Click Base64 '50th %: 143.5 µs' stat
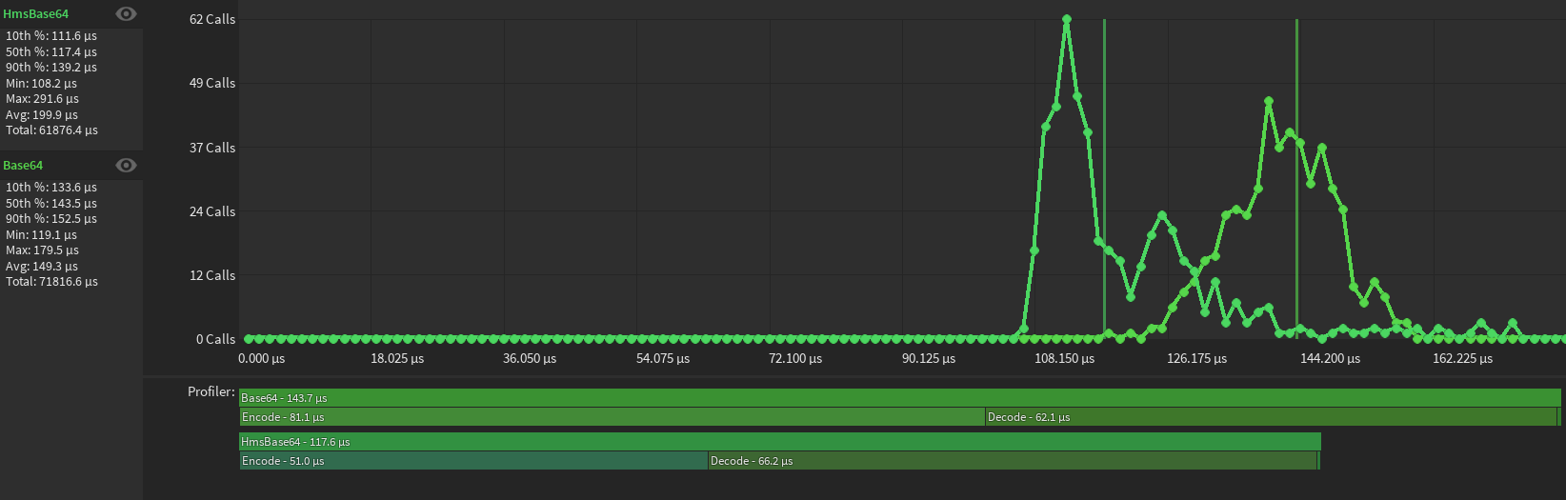The width and height of the screenshot is (1566, 500). (51, 204)
